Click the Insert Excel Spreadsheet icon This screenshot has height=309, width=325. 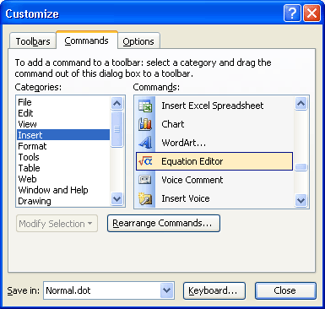pos(145,106)
